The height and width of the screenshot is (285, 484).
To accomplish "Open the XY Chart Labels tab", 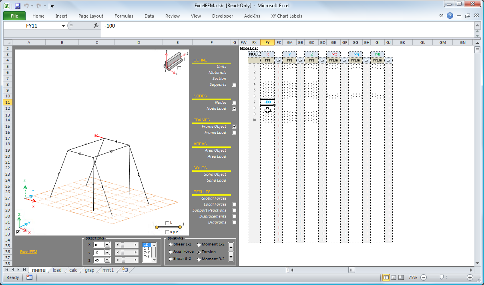I will [x=287, y=16].
